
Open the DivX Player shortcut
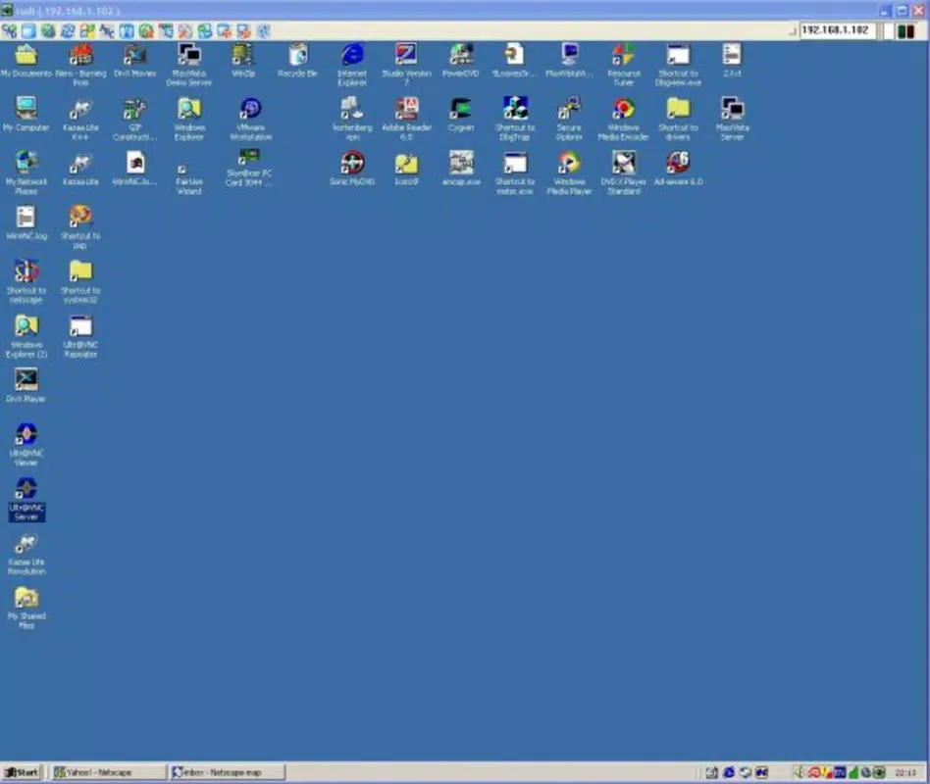(x=26, y=386)
